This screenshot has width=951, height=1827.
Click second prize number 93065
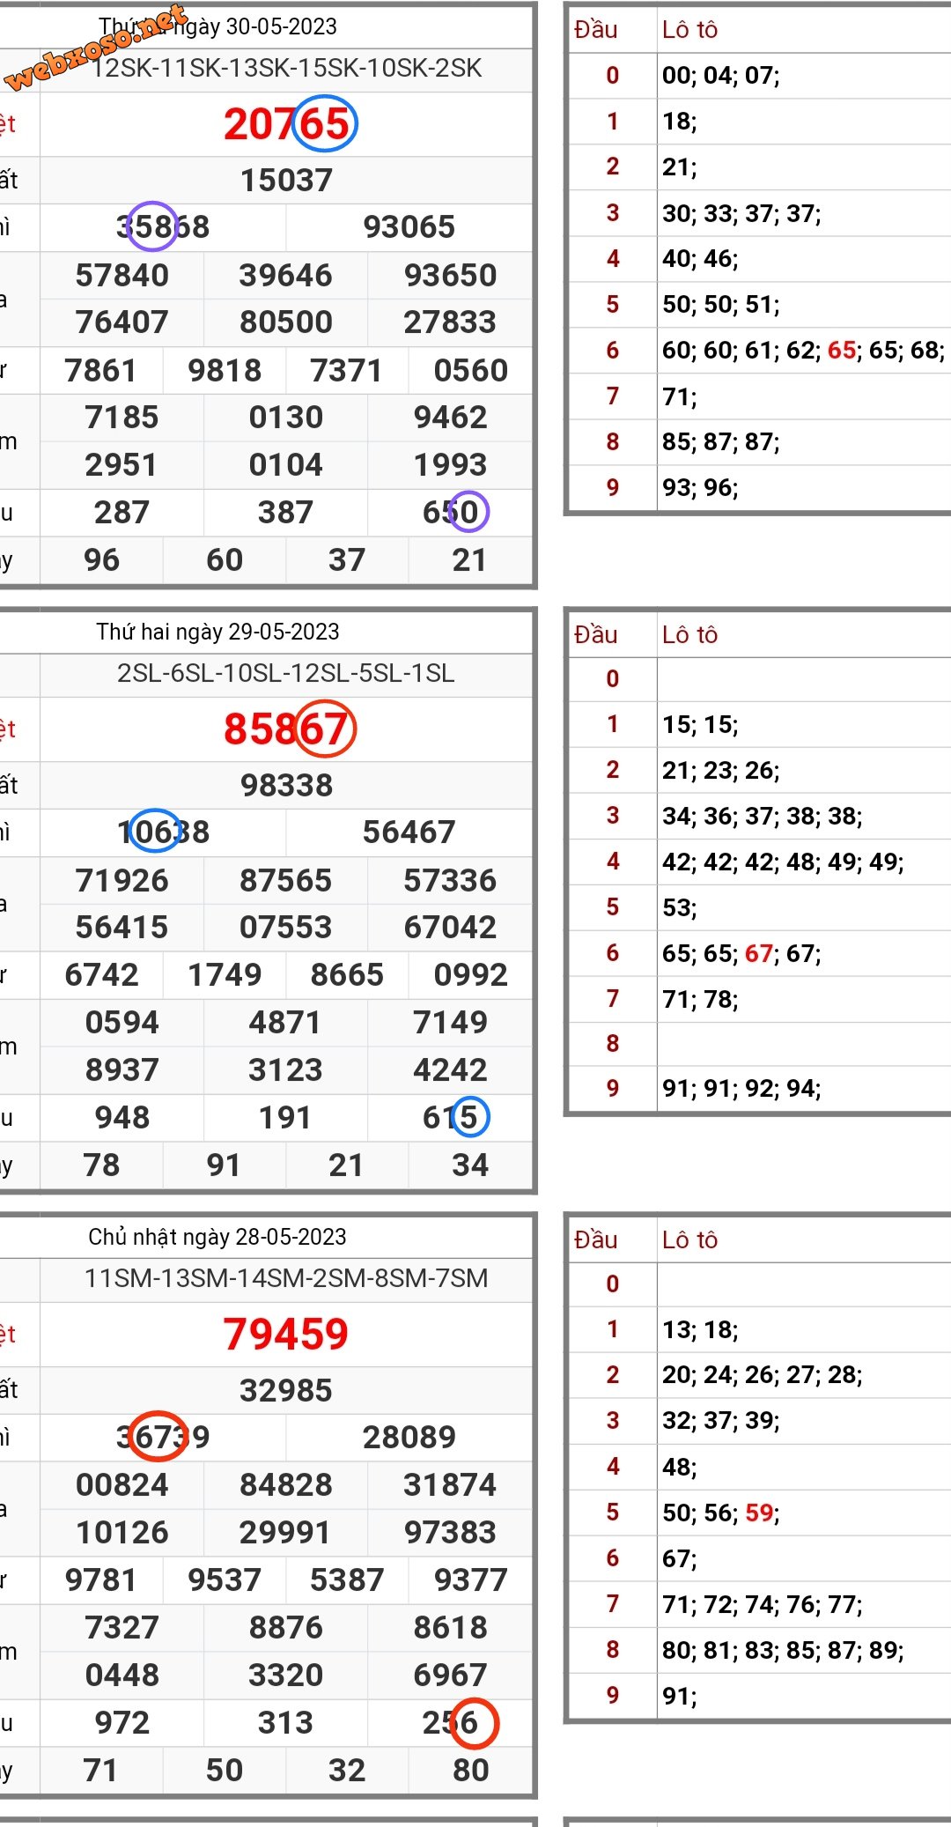[x=409, y=227]
